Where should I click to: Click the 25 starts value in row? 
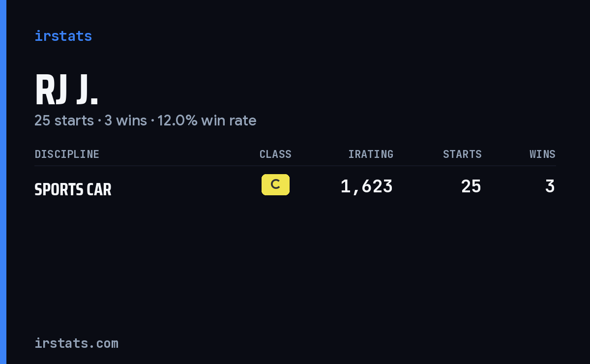click(x=471, y=186)
